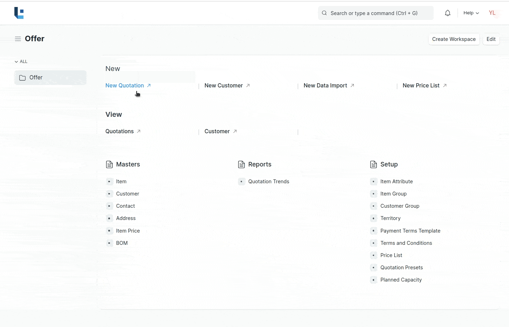This screenshot has width=509, height=327.
Task: Click the app logo in the navbar
Action: [19, 13]
